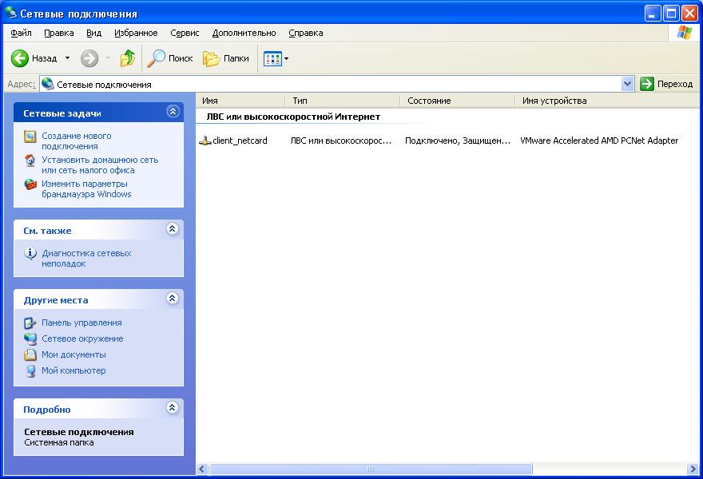Viewport: 703px width, 479px height.
Task: Close the Сетевые подключения window
Action: (x=689, y=13)
